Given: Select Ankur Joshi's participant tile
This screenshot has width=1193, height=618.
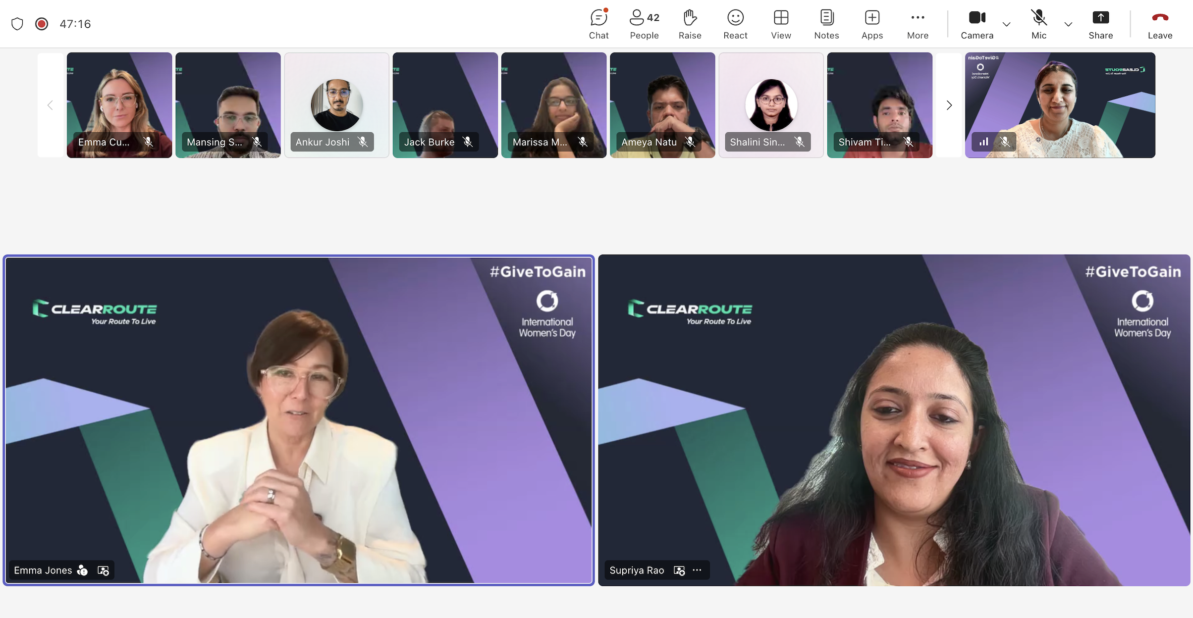Looking at the screenshot, I should [336, 105].
